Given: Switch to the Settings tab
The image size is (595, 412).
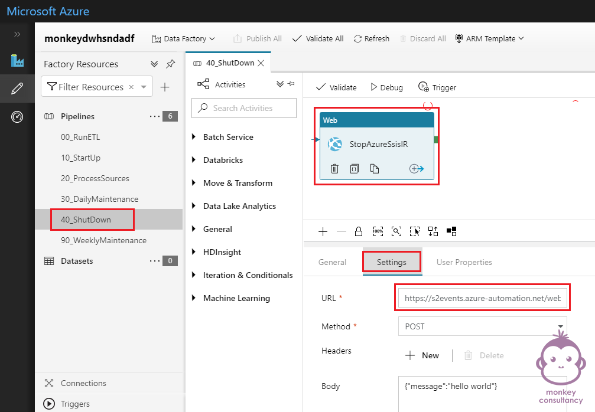Looking at the screenshot, I should tap(392, 262).
